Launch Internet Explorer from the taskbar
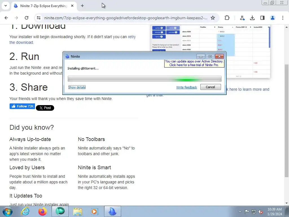This screenshot has width=289, height=217. [x=25, y=211]
